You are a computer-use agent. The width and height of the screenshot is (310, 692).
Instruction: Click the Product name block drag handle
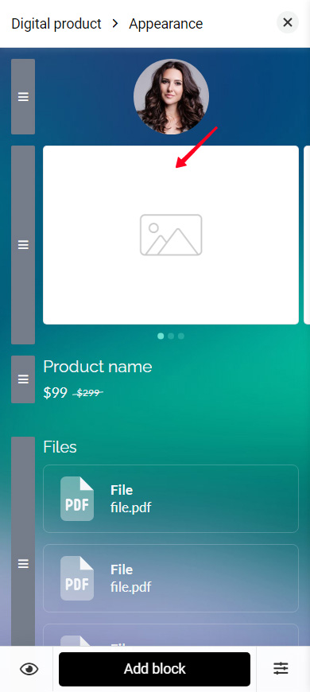pos(23,379)
